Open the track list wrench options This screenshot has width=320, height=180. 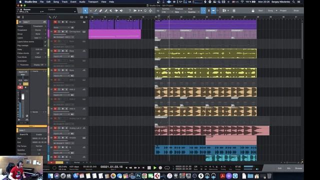(x=50, y=17)
